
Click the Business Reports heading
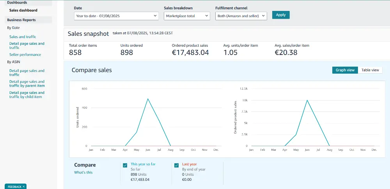pos(21,20)
